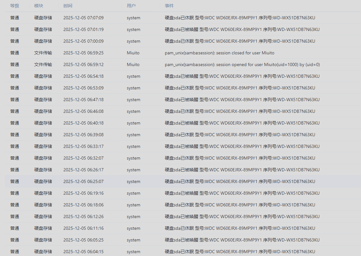Image resolution: width=361 pixels, height=256 pixels.
Task: Sort by the 模块 column header
Action: click(x=38, y=6)
